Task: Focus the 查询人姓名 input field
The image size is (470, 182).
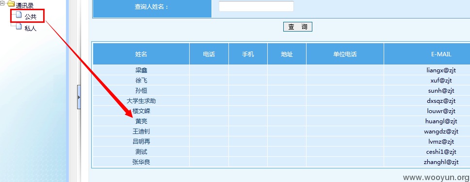Action: 256,6
